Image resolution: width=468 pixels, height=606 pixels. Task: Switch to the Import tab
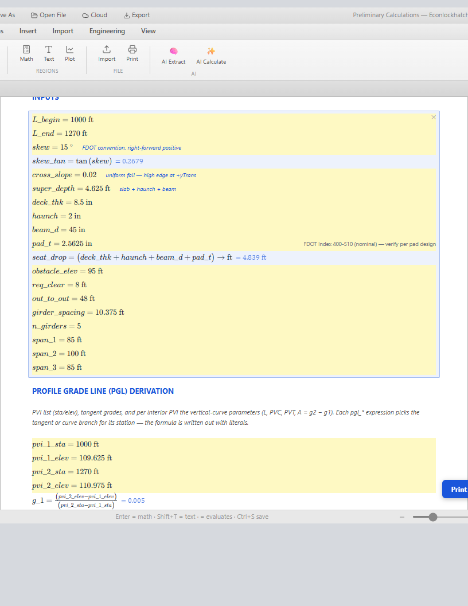[x=63, y=31]
